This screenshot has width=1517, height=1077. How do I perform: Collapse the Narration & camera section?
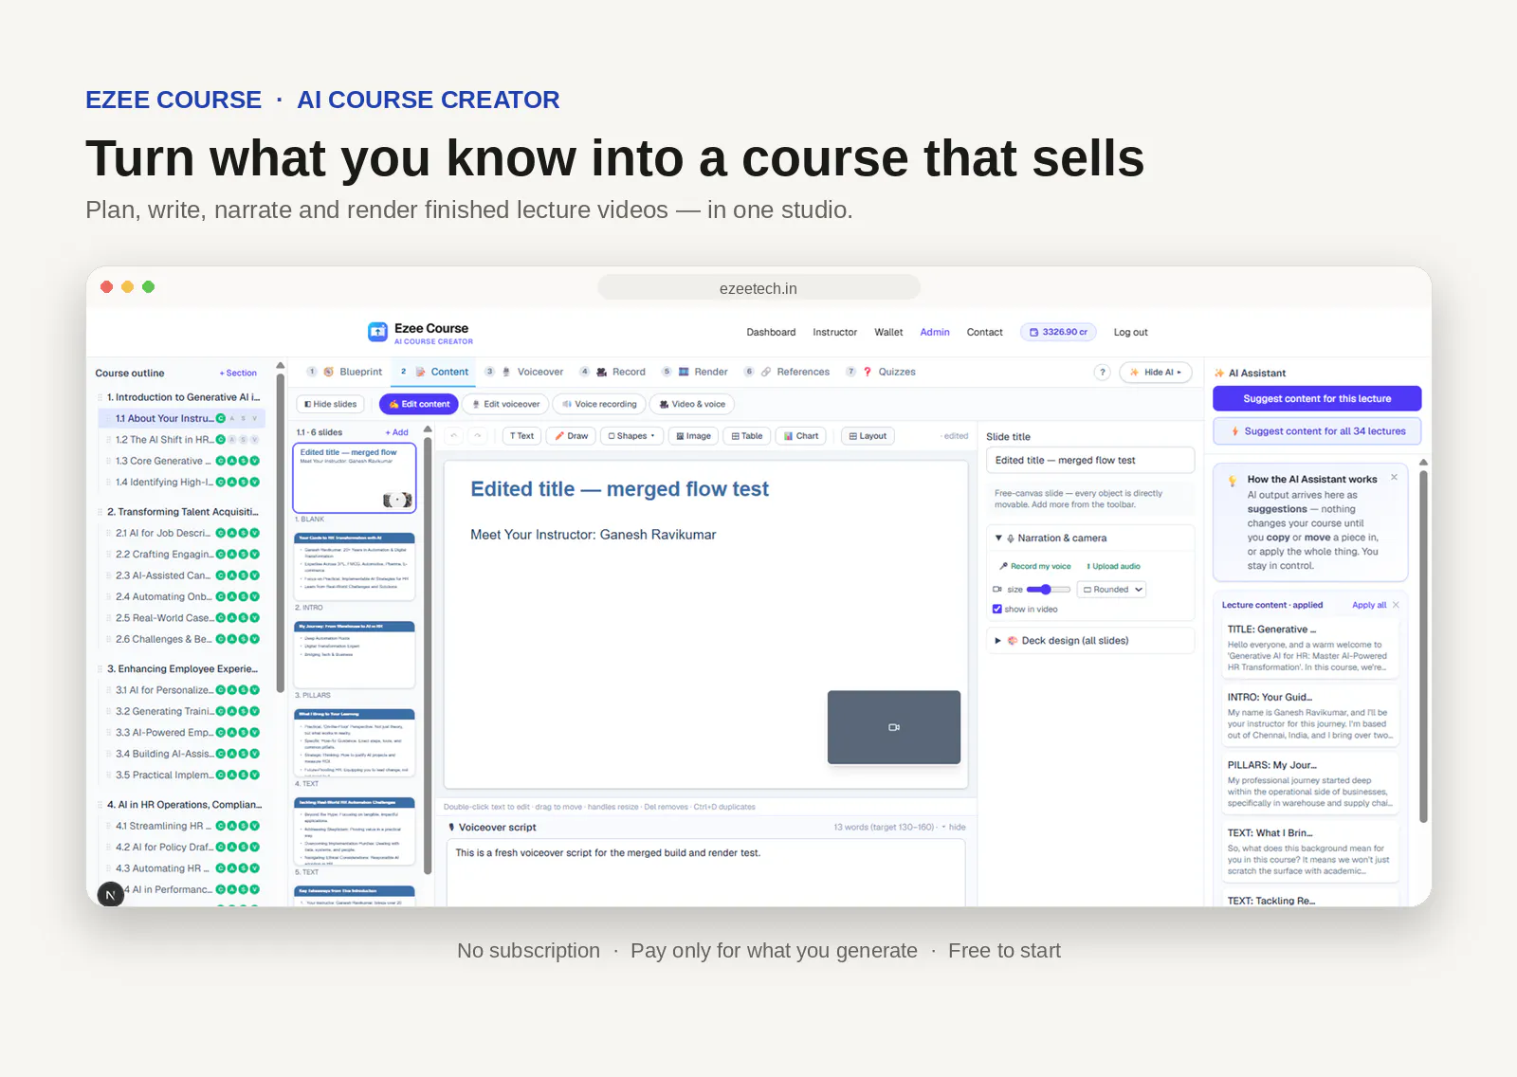pos(998,538)
